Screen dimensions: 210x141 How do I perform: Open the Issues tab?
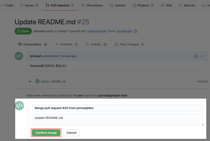tap(29, 5)
